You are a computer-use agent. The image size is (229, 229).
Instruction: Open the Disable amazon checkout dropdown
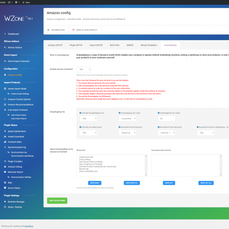pyautogui.click(x=84, y=69)
